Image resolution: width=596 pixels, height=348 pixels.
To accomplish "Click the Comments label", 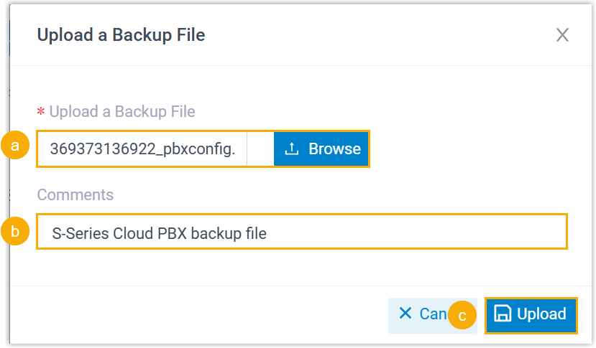I will [75, 195].
